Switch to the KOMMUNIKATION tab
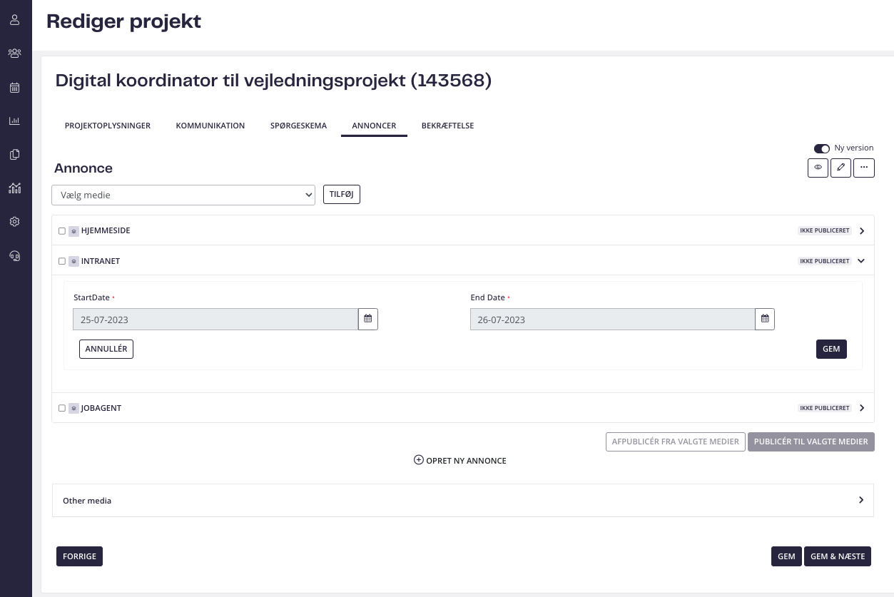The image size is (894, 597). coord(210,126)
